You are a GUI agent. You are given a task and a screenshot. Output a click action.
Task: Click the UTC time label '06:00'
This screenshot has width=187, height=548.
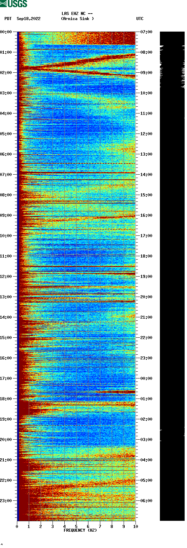coord(146,501)
